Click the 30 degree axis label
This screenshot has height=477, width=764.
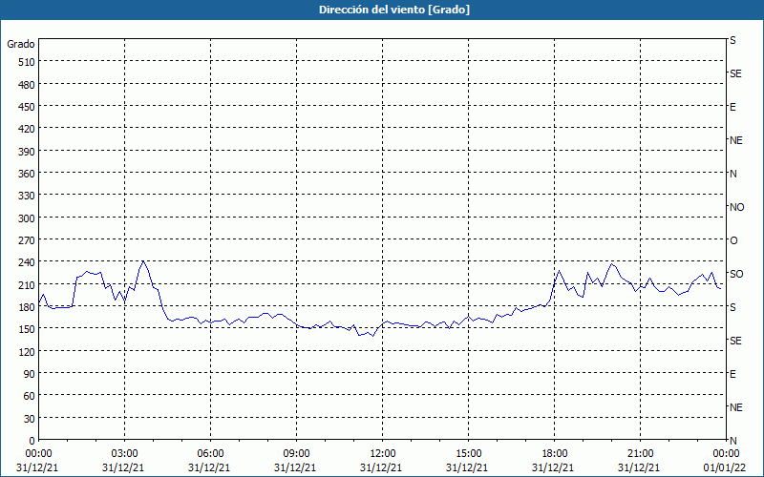[x=30, y=419]
